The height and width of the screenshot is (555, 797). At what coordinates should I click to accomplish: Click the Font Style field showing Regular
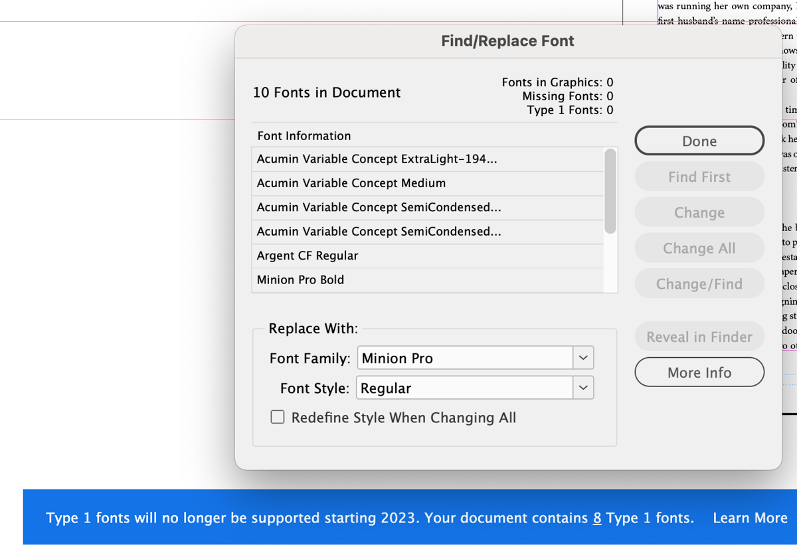[x=465, y=388]
